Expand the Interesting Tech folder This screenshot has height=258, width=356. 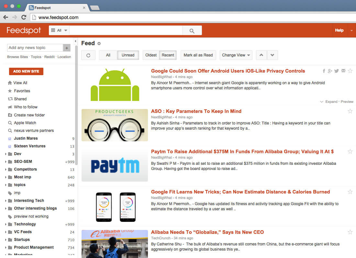click(6, 201)
